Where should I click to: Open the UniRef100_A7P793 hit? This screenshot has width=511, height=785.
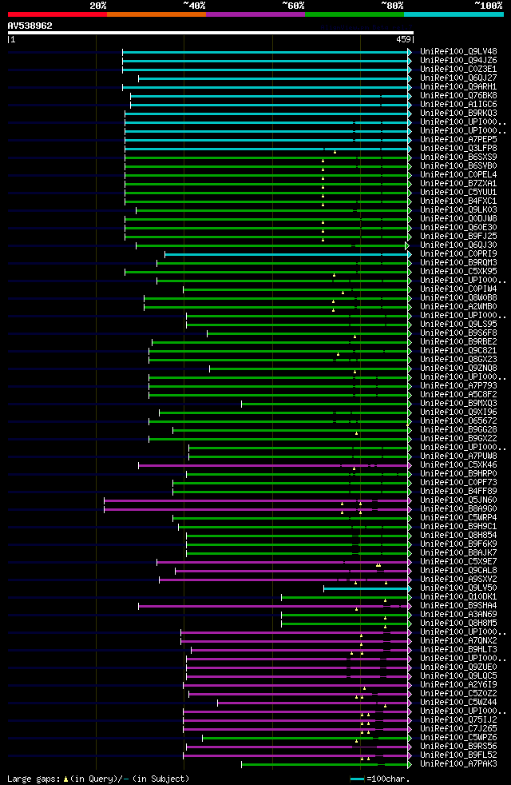coord(458,386)
